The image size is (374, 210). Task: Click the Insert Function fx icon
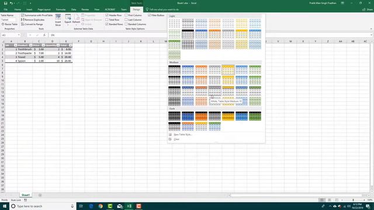coord(44,35)
